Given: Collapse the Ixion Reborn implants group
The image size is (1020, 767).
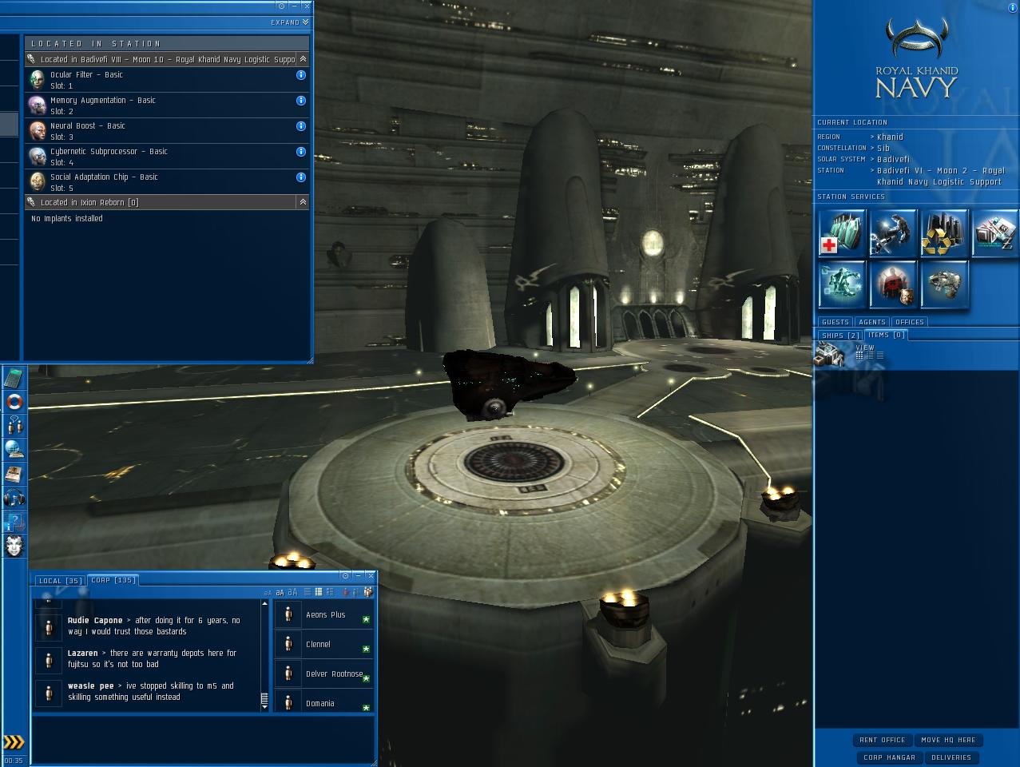Looking at the screenshot, I should coord(303,202).
